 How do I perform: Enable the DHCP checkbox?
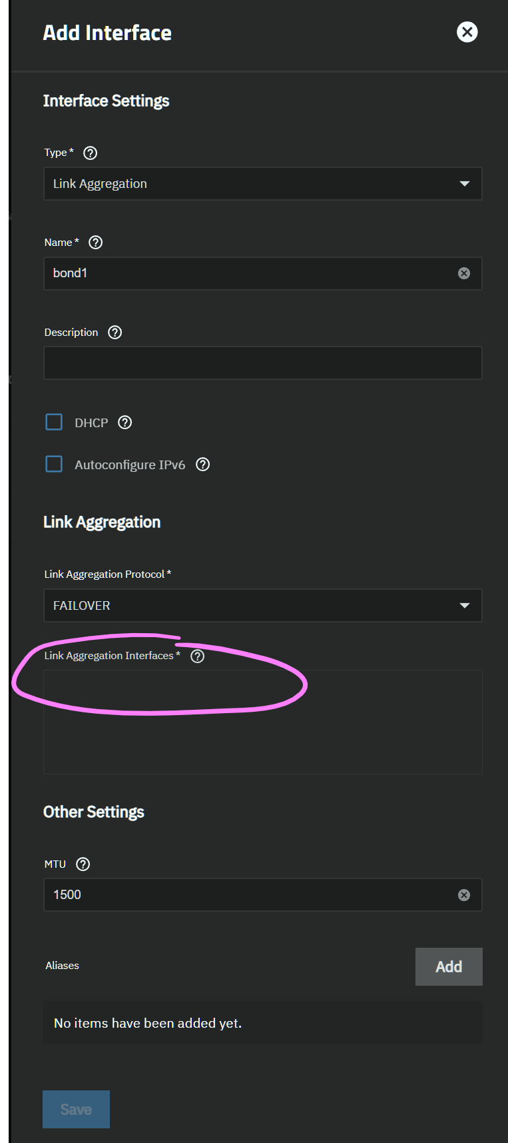click(x=54, y=422)
